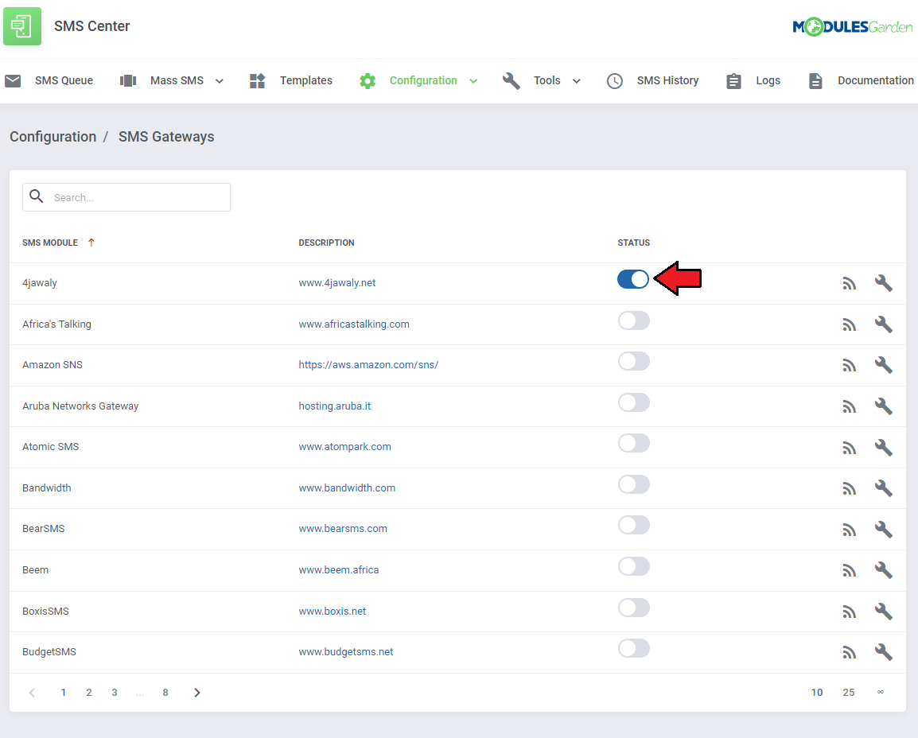This screenshot has height=738, width=918.
Task: Click the Logs clipboard icon
Action: [733, 81]
